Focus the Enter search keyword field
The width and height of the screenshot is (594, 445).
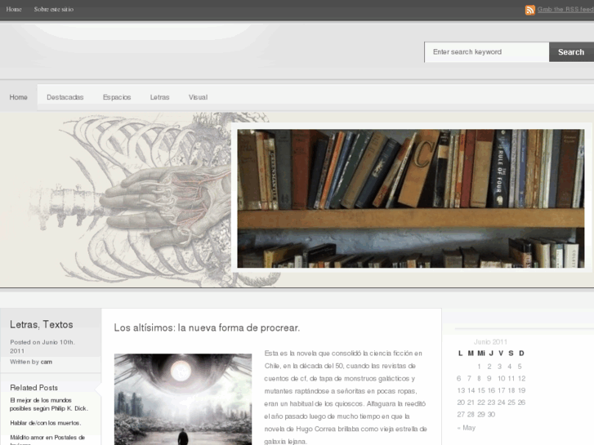coord(486,52)
